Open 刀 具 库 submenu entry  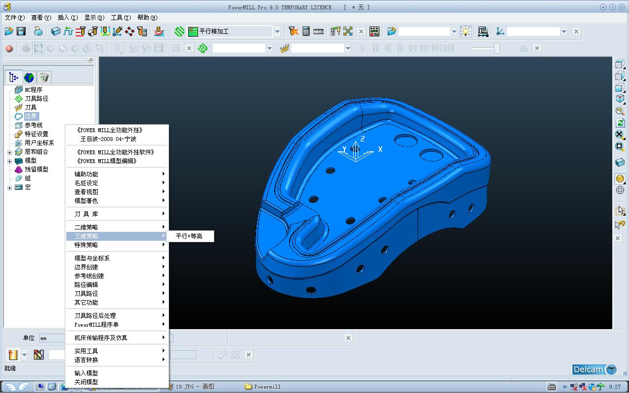click(x=117, y=214)
